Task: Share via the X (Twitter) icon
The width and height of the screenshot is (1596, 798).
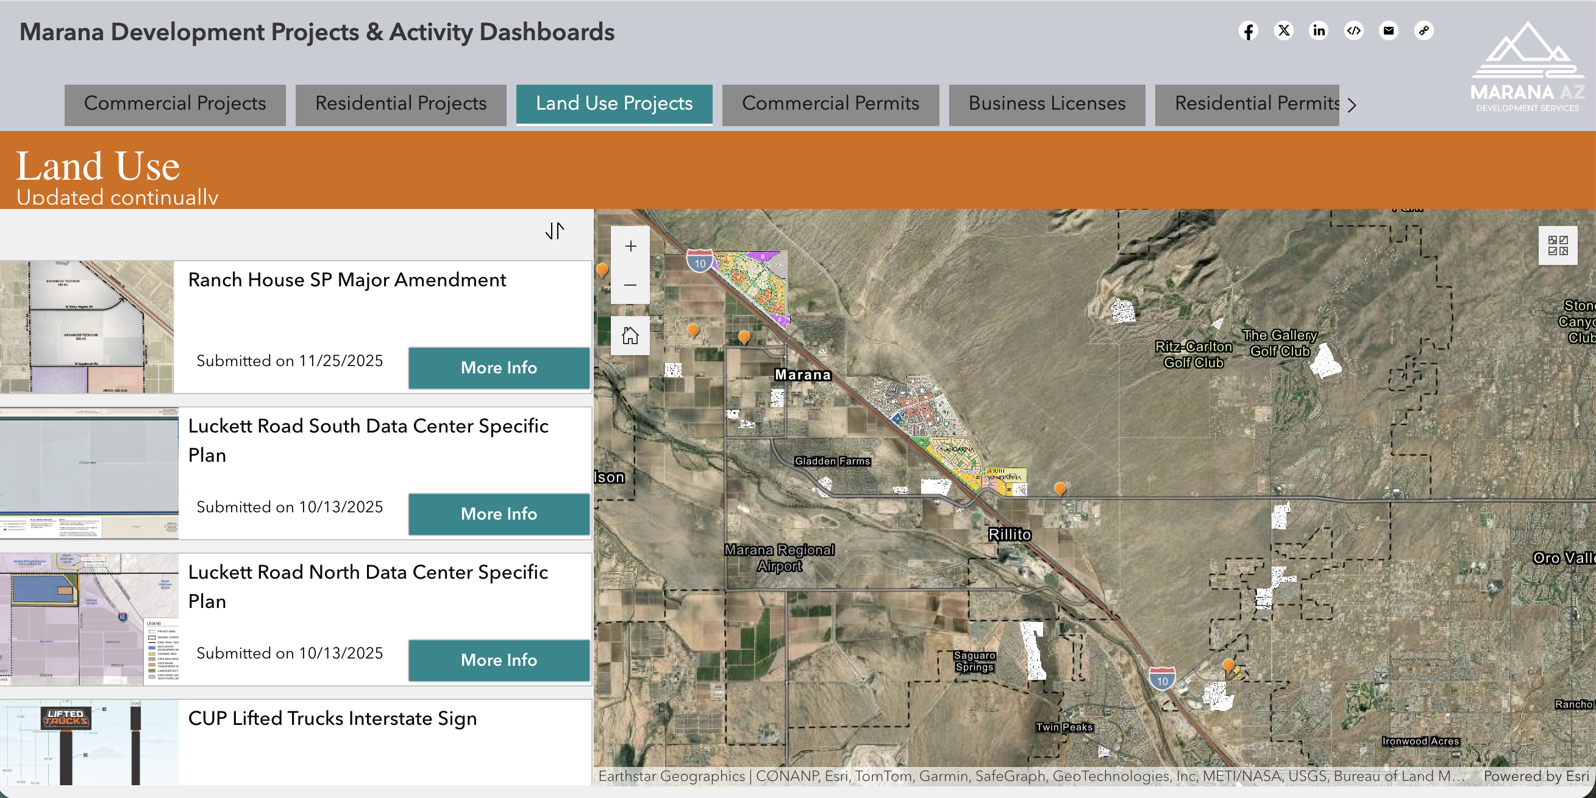Action: coord(1284,31)
